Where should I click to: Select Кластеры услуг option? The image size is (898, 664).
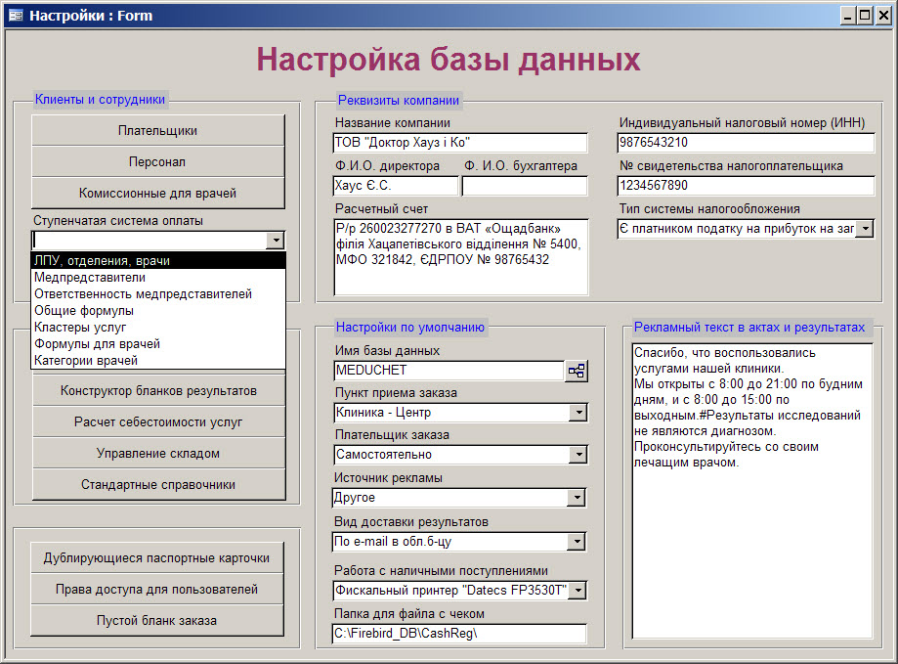click(158, 328)
